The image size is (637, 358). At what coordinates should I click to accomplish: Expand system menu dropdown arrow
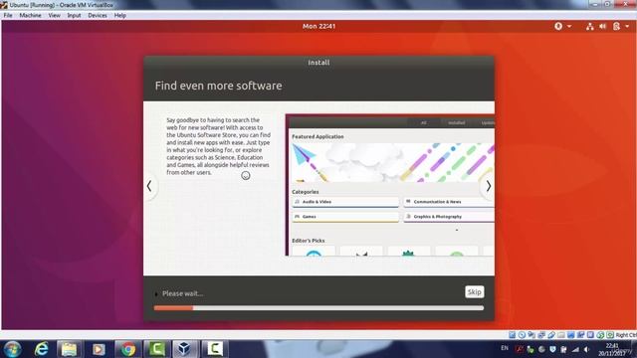pyautogui.click(x=627, y=27)
